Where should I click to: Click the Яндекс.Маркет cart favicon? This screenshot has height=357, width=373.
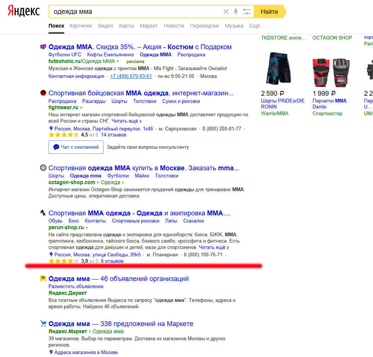click(x=43, y=323)
